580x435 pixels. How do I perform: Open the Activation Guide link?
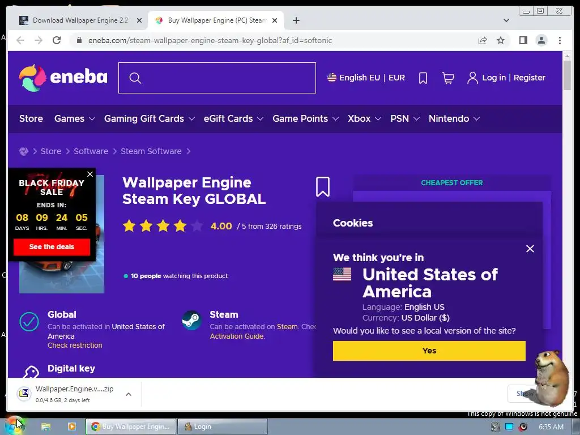pyautogui.click(x=237, y=336)
